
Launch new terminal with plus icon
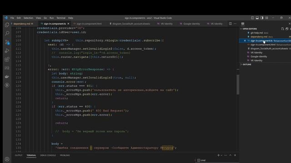218,155
